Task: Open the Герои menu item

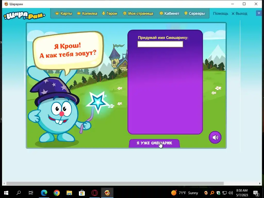Action: point(110,13)
